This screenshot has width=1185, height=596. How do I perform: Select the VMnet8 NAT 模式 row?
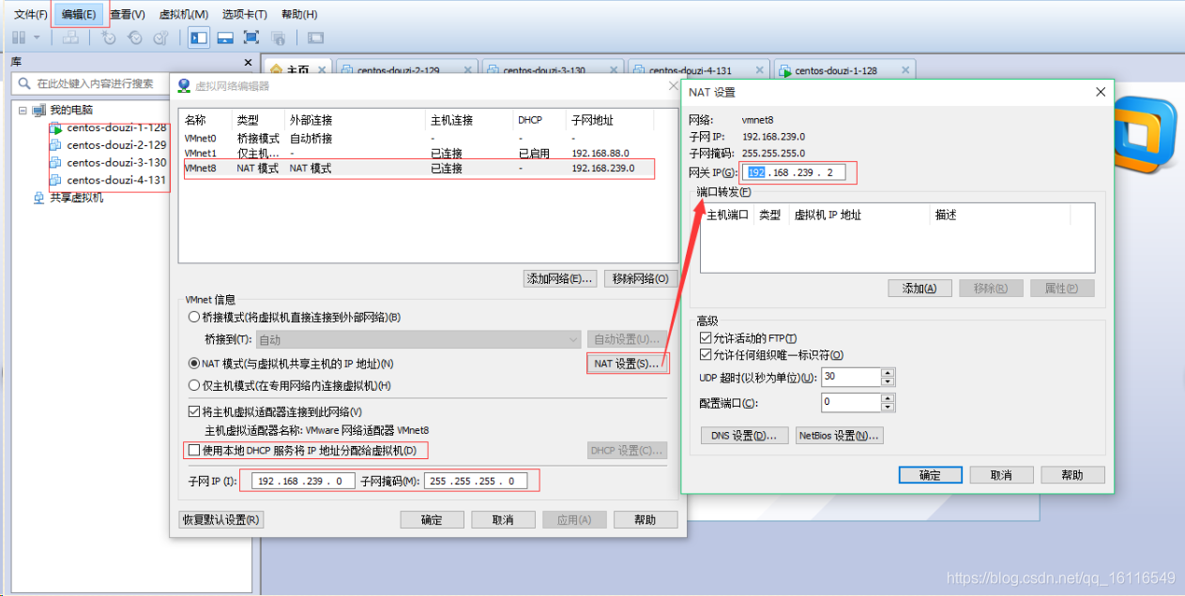coord(418,169)
